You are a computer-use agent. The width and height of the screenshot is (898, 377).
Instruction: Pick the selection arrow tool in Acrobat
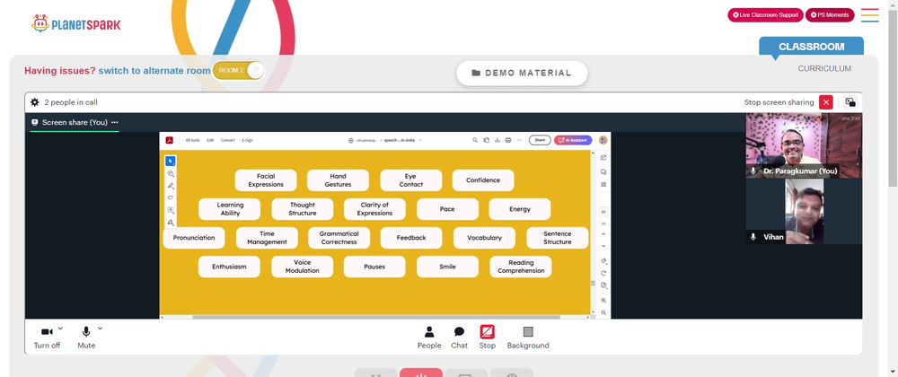pyautogui.click(x=171, y=162)
